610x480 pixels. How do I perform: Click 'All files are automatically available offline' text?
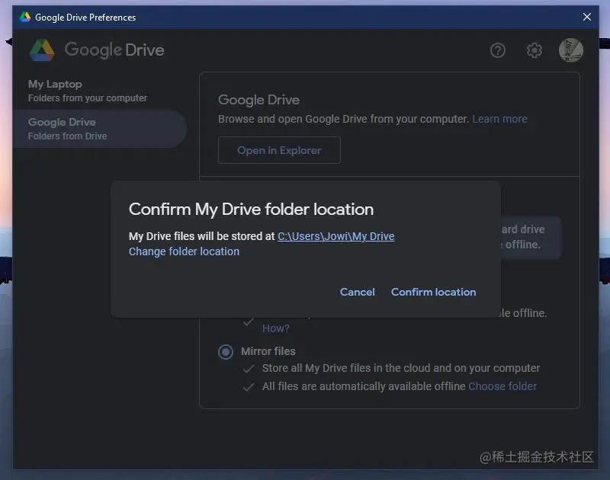(x=364, y=386)
